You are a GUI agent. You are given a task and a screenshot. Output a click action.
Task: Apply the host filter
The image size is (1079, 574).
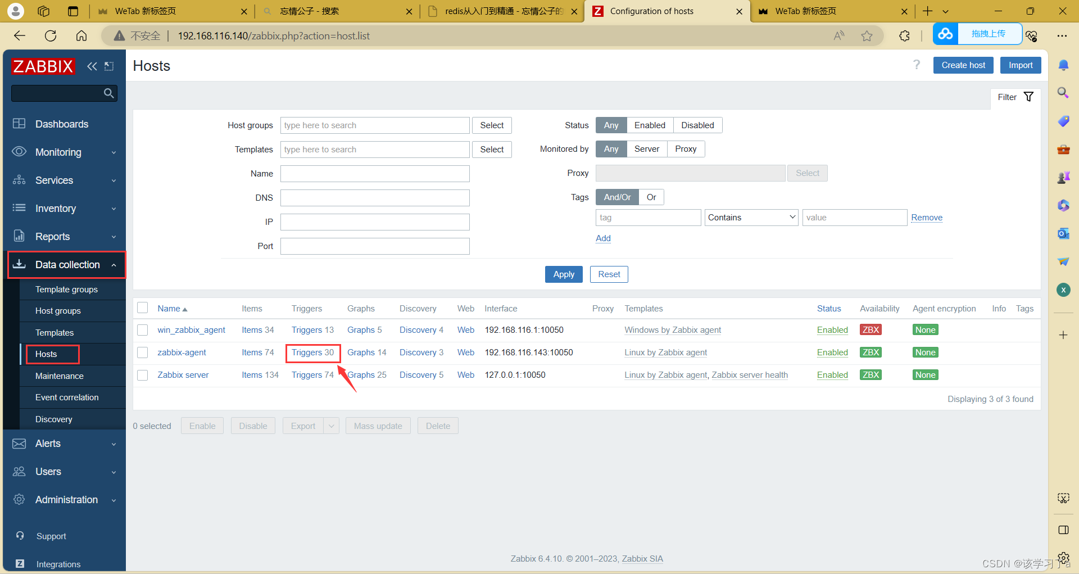(x=564, y=274)
